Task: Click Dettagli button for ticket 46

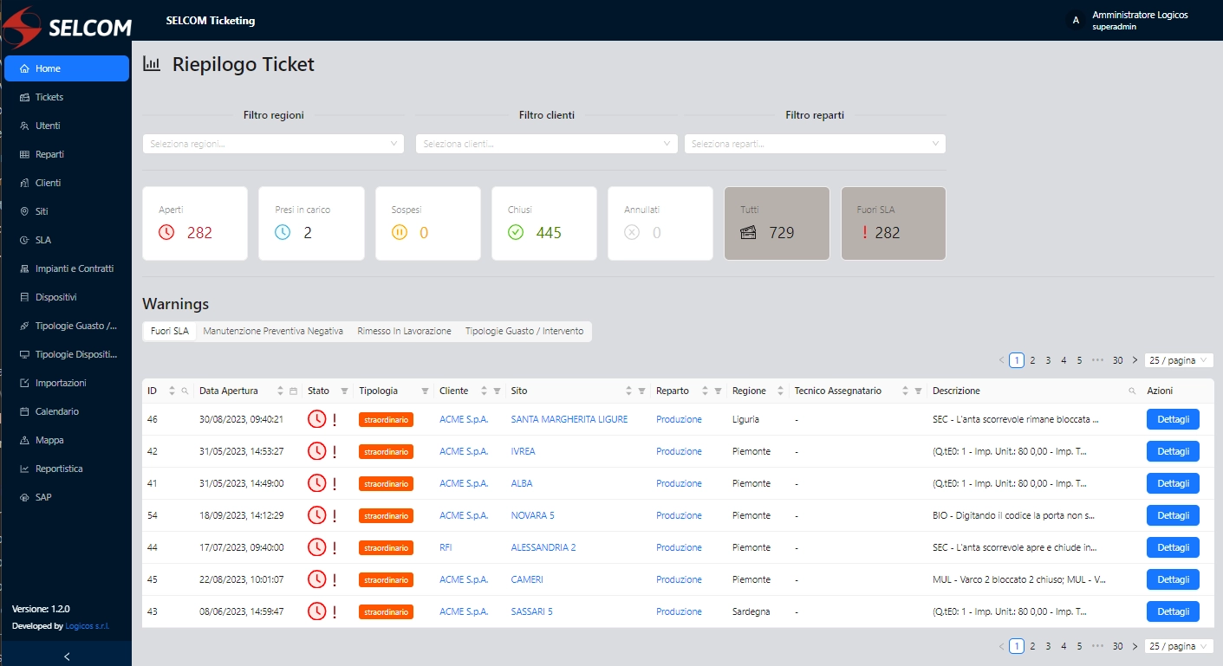Action: point(1173,419)
